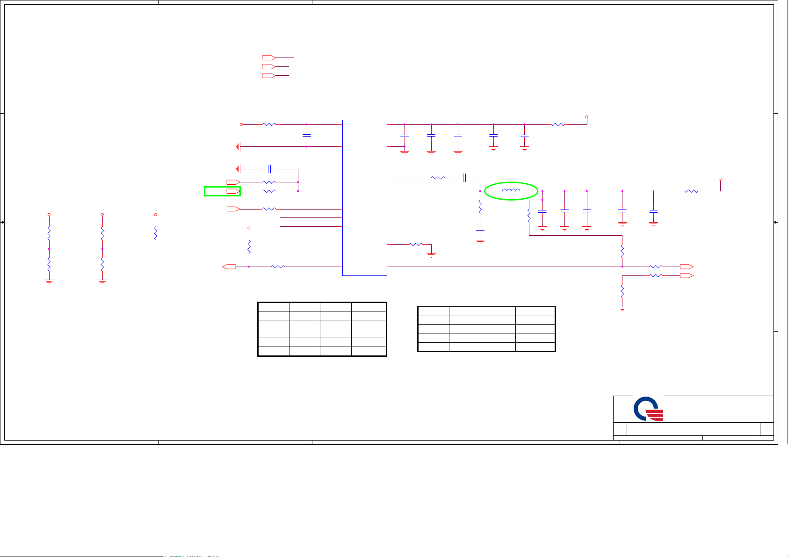The height and width of the screenshot is (557, 788).
Task: Select the resistor grounded beside the IC
Action: pos(416,244)
